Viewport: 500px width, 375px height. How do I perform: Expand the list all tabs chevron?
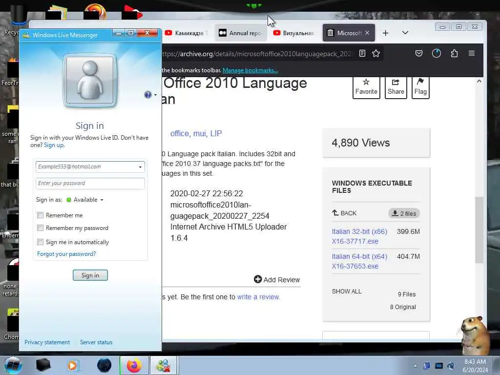(405, 33)
